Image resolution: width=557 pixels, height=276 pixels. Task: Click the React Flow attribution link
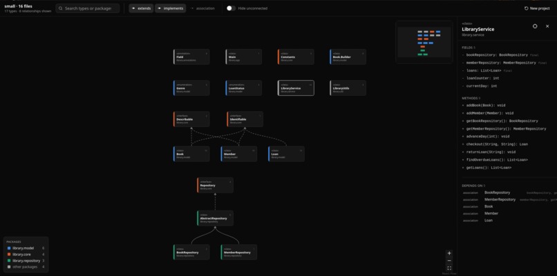pyautogui.click(x=449, y=273)
